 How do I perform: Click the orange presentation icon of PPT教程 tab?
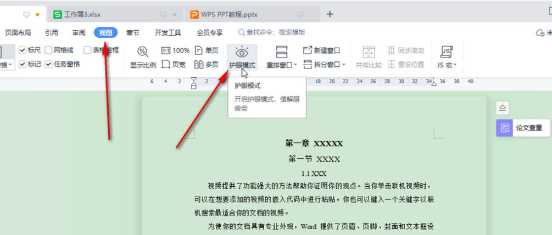pos(194,14)
